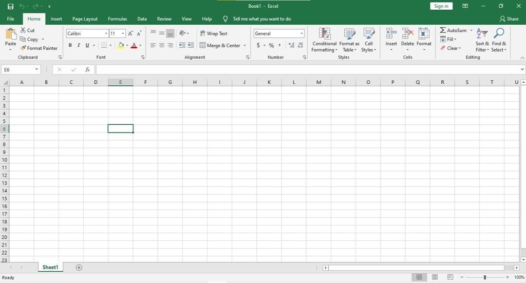Click the Format as Table button
This screenshot has height=283, width=526.
(349, 40)
